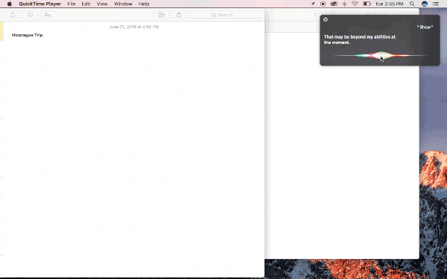Screen dimensions: 447x279
Task: Click the lock note toolbar icon
Action: (13, 15)
